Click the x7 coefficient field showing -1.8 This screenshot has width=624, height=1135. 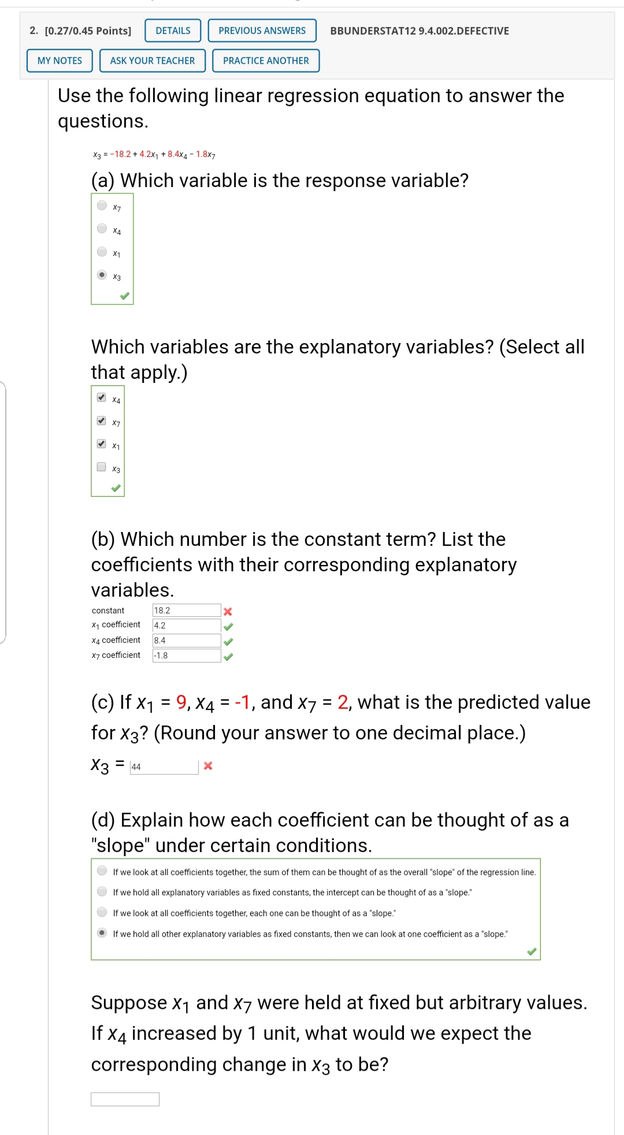185,655
